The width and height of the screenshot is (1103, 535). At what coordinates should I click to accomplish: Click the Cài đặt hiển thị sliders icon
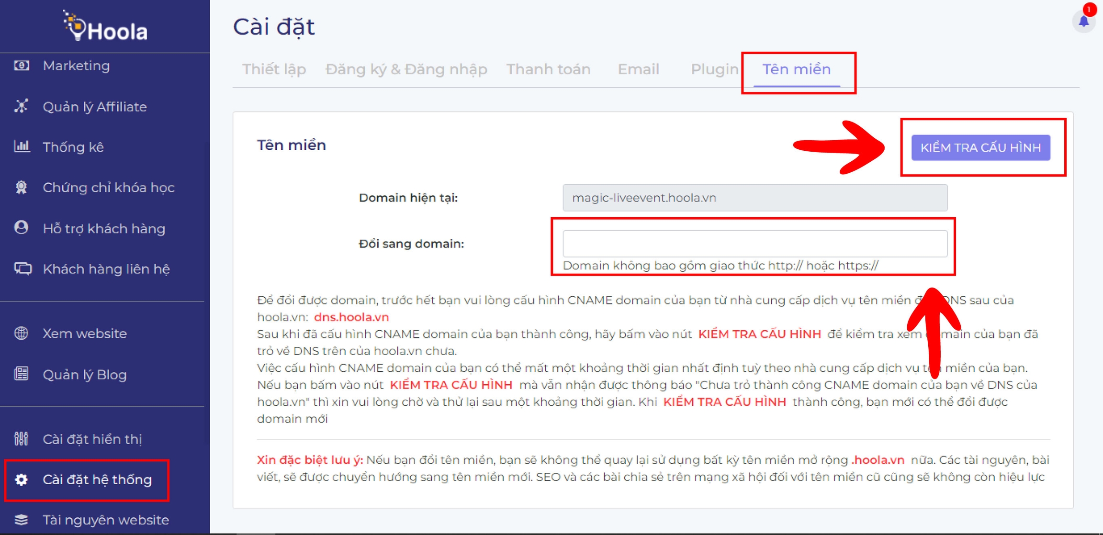click(x=22, y=438)
